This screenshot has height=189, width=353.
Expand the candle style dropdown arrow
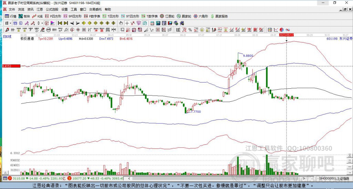point(42,23)
